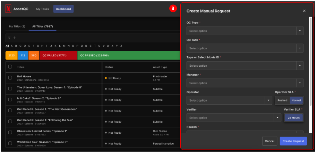
Task: Open the Doll House title
Action: [24, 77]
